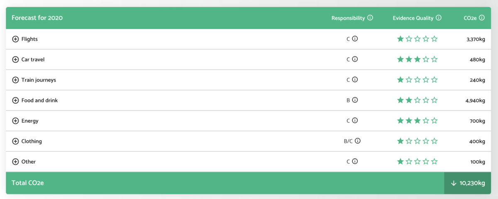This screenshot has width=498, height=199.
Task: Click the Energy row responsibility info icon
Action: (355, 120)
